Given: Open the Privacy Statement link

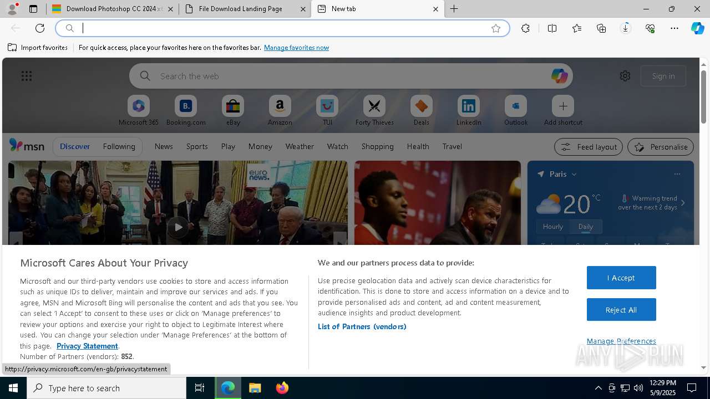Looking at the screenshot, I should (x=87, y=346).
